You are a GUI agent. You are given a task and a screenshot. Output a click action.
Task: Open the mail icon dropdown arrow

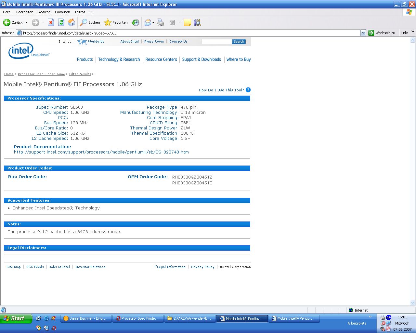(x=153, y=22)
